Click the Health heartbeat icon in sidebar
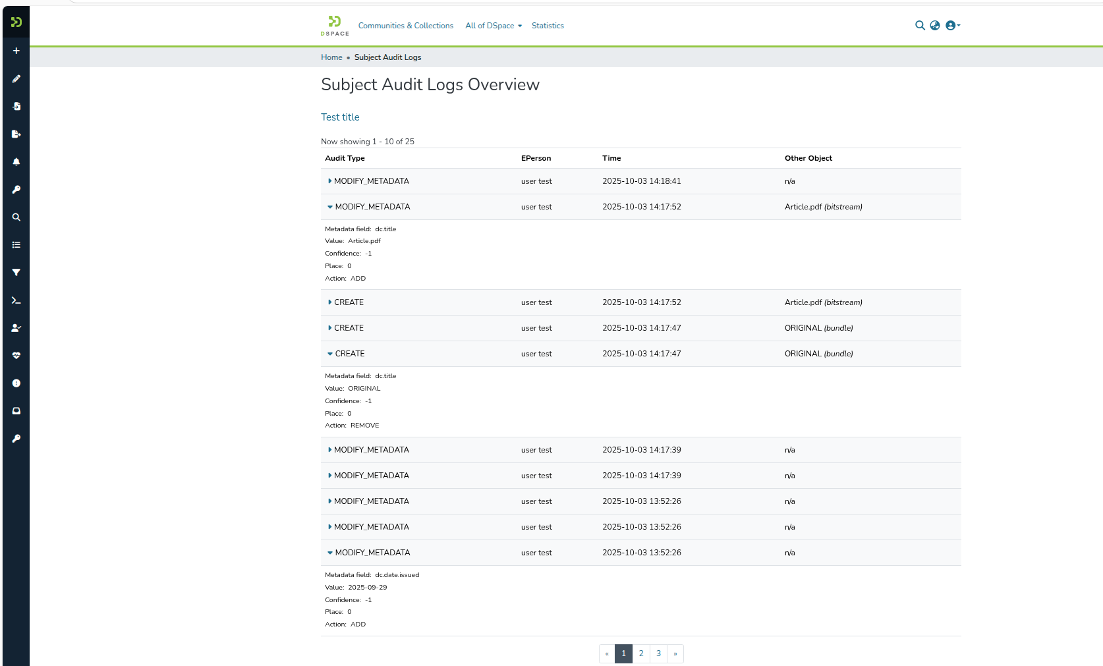Viewport: 1103px width, 666px height. (x=16, y=356)
